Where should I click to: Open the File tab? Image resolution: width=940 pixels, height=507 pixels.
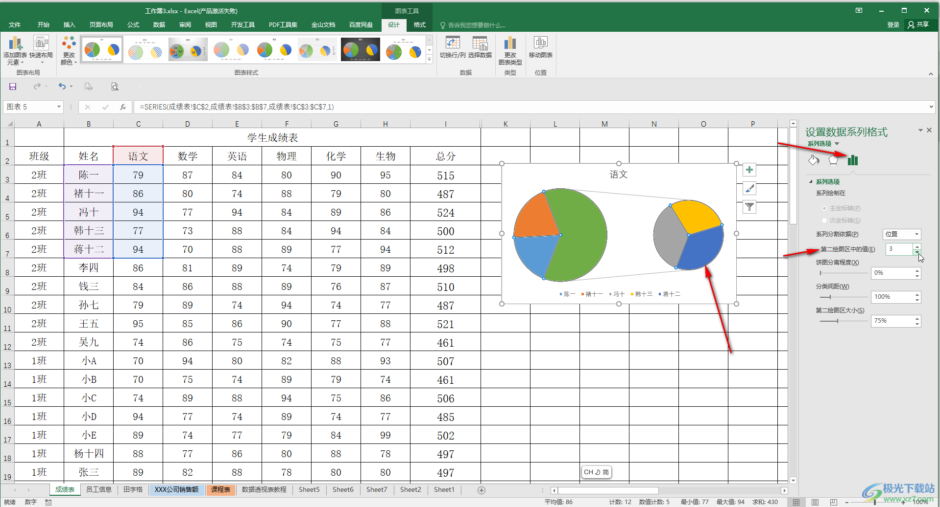point(15,24)
